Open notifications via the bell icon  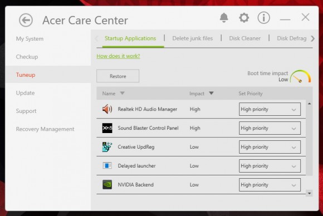click(224, 18)
